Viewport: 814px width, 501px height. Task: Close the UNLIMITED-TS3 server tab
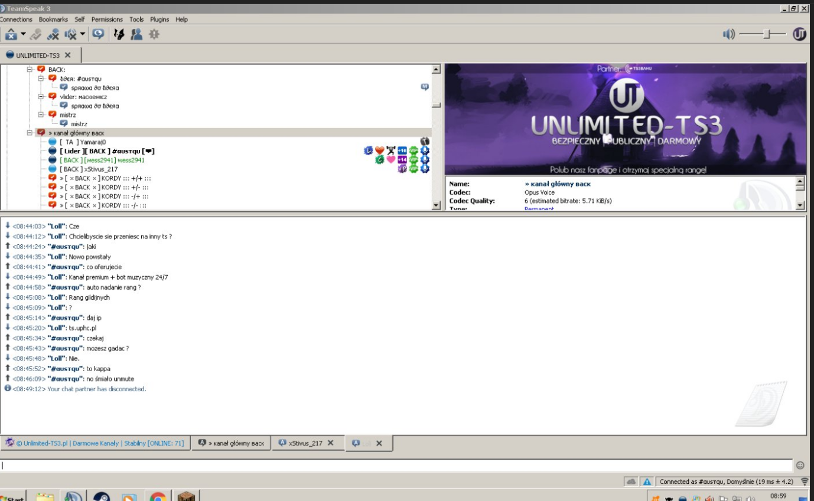[67, 55]
